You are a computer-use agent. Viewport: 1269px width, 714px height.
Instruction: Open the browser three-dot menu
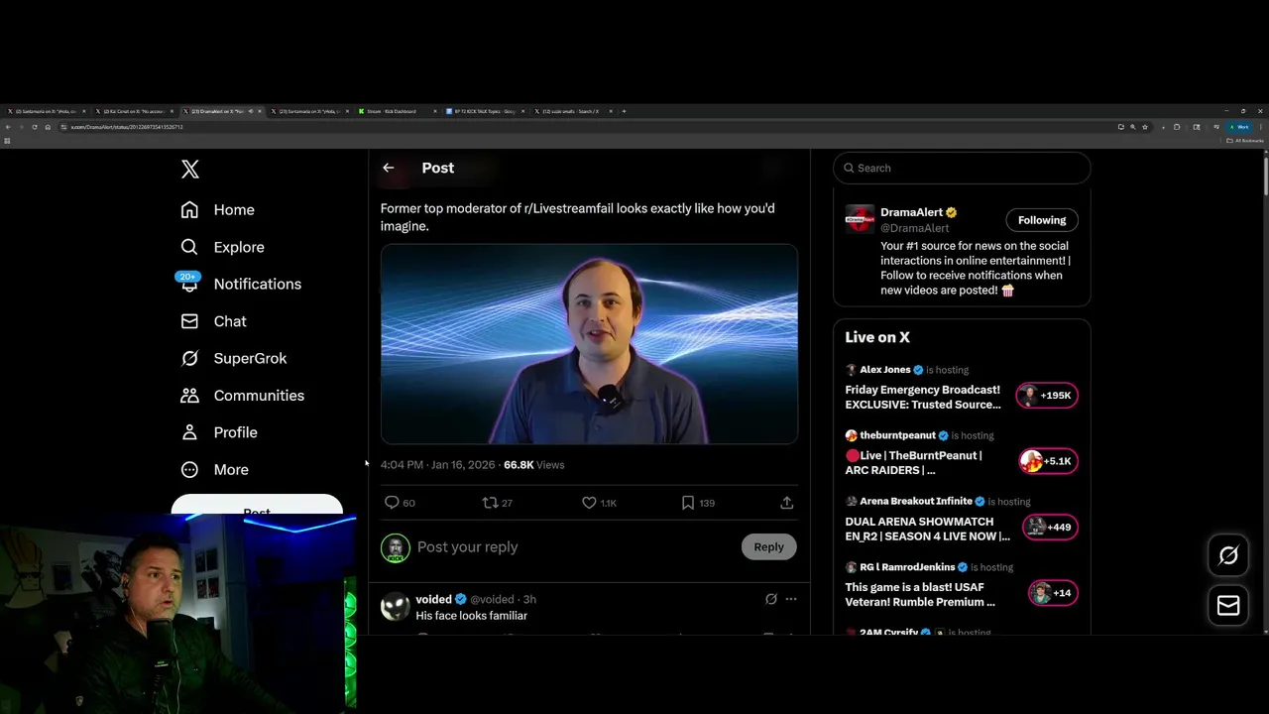point(1260,127)
